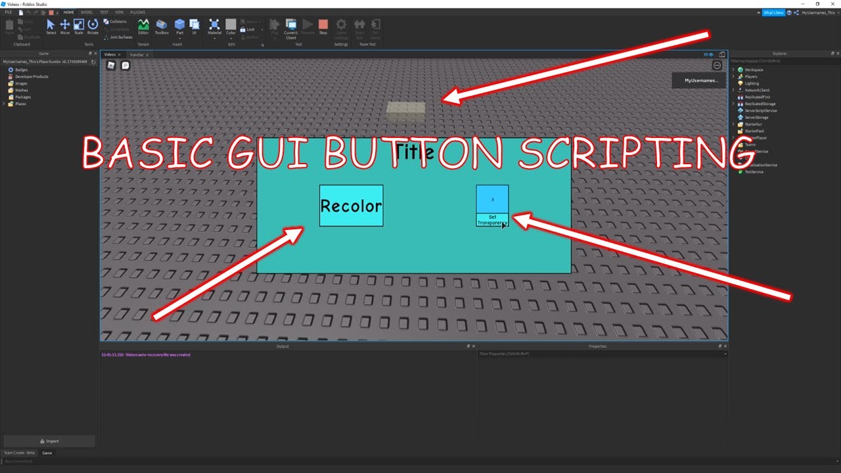Open the Part dropdown arrow

point(179,38)
